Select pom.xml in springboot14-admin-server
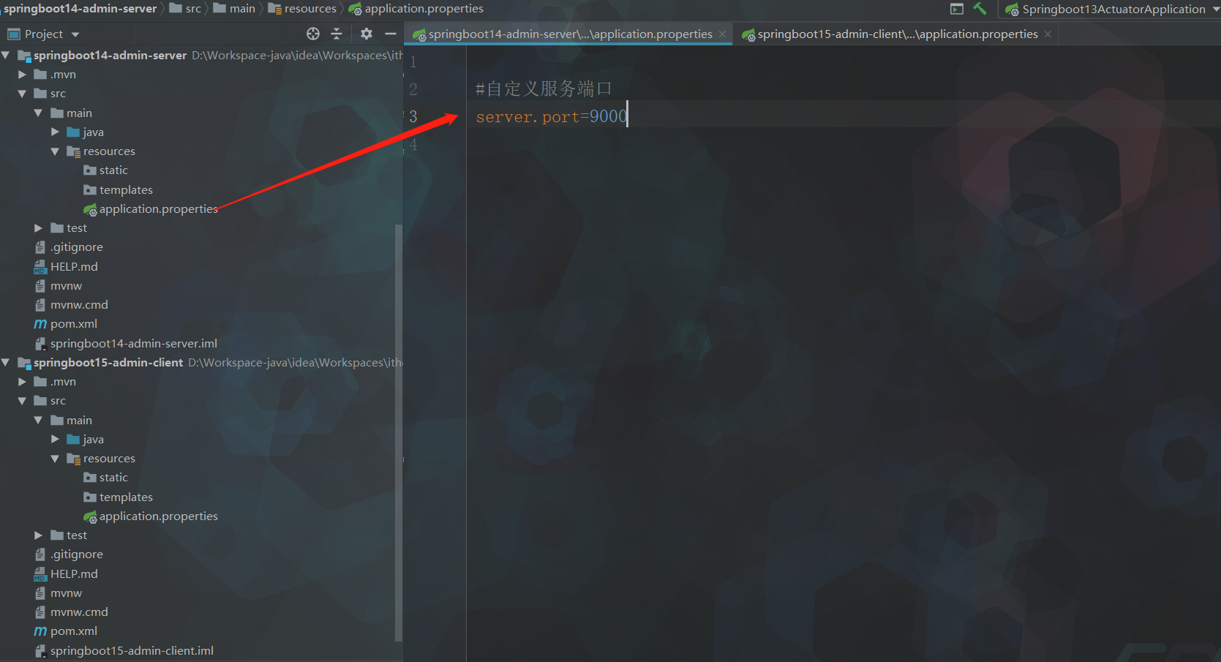Screen dimensions: 1221x662 pos(66,324)
